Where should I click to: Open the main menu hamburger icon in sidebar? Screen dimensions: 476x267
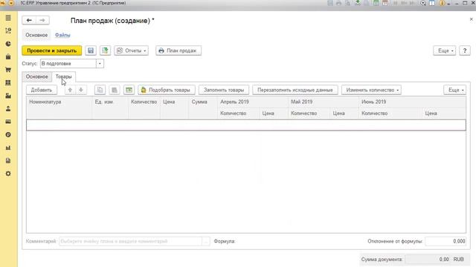(8, 18)
